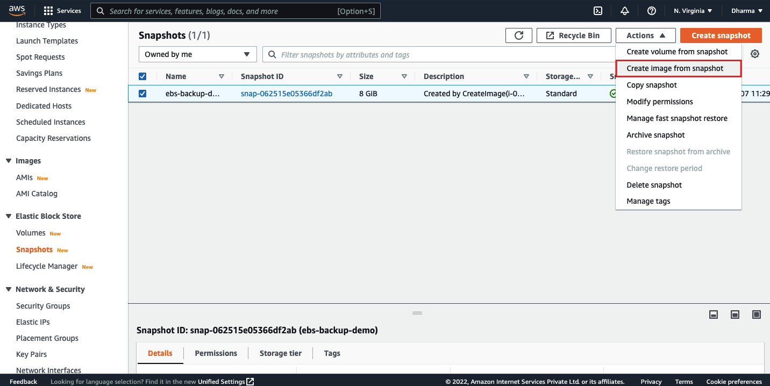
Task: Focus the Filter snapshots input field
Action: [438, 55]
